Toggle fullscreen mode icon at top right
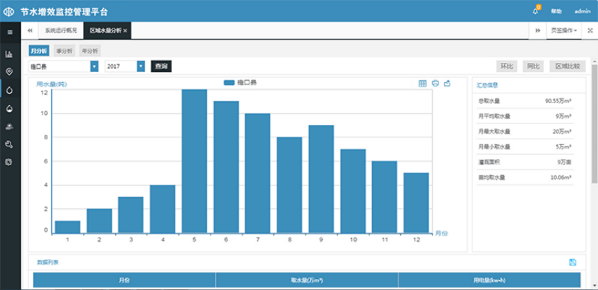The width and height of the screenshot is (598, 290). [x=590, y=31]
